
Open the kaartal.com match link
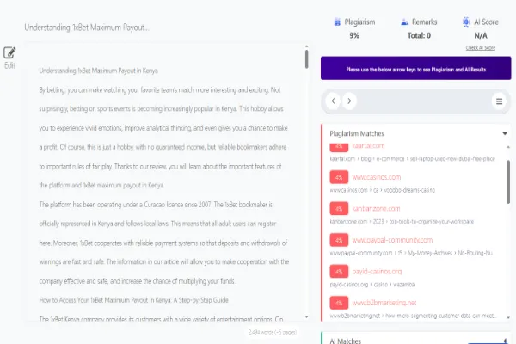point(368,145)
